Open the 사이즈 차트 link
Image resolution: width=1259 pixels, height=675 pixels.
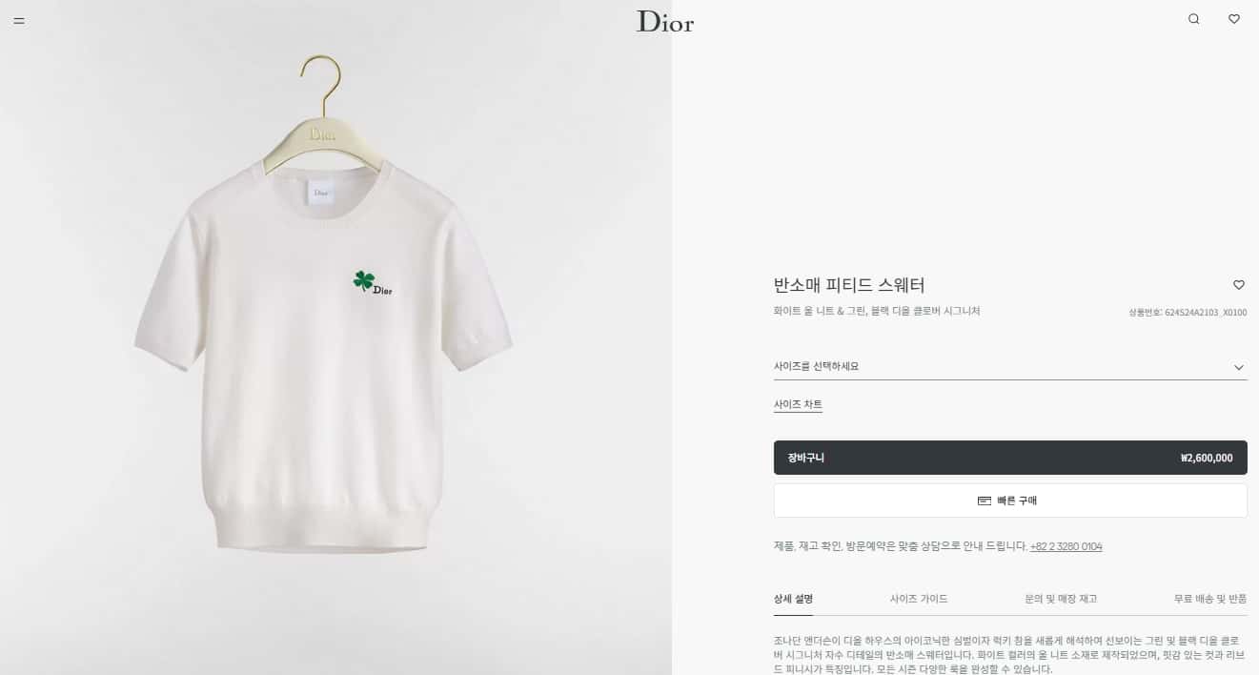point(798,405)
